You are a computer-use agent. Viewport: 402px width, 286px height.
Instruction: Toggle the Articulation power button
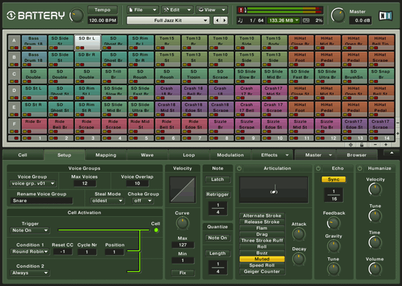239,169
